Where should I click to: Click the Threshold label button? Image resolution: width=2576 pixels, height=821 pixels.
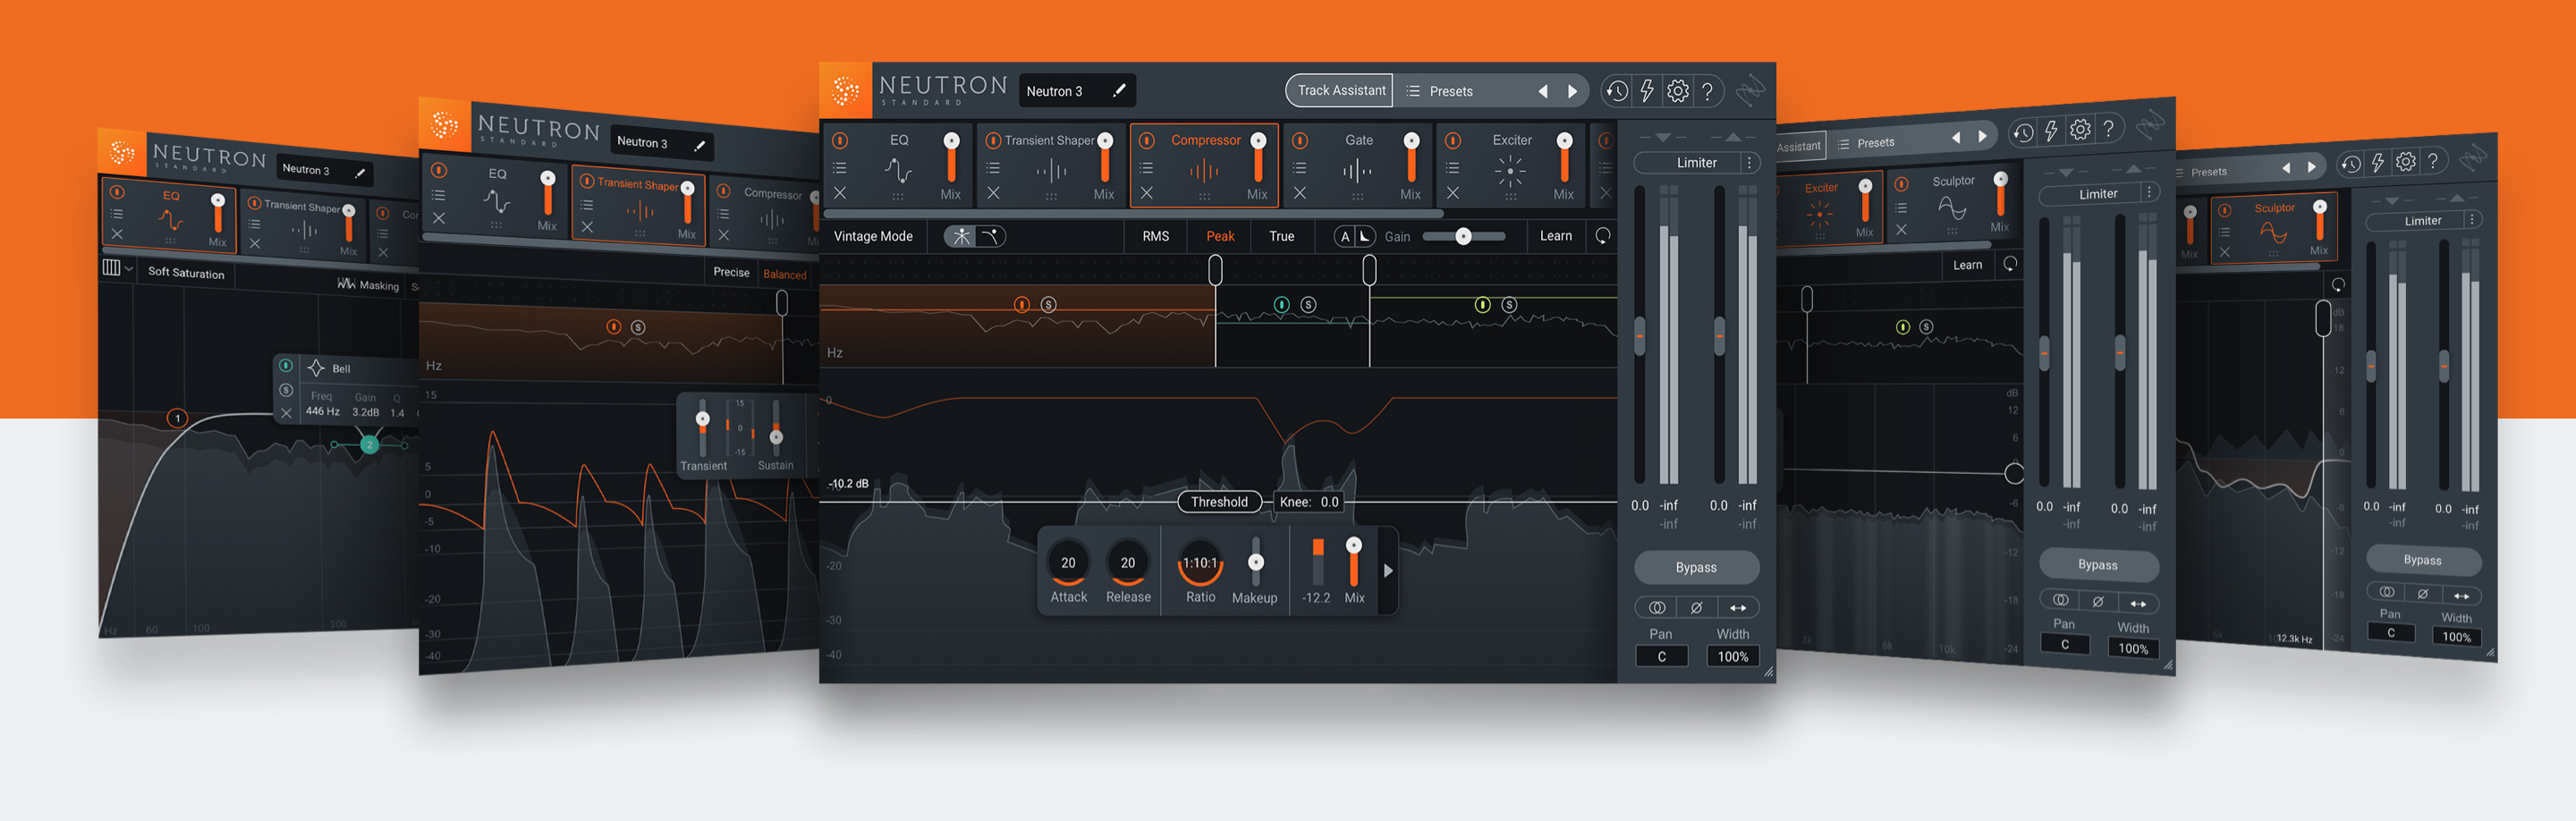(x=1219, y=502)
